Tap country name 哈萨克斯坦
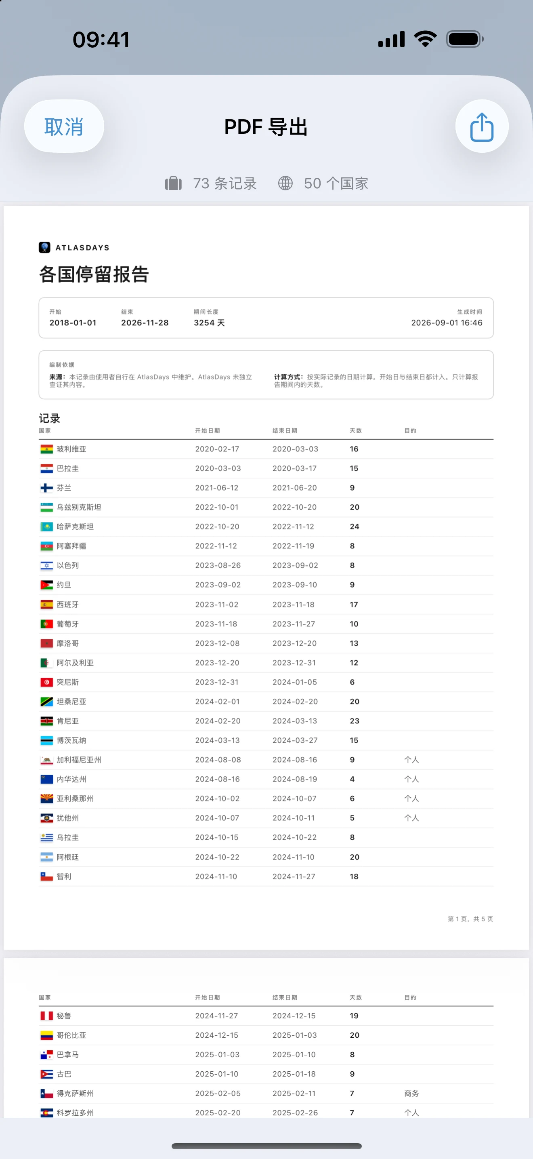The width and height of the screenshot is (533, 1159). (x=75, y=527)
